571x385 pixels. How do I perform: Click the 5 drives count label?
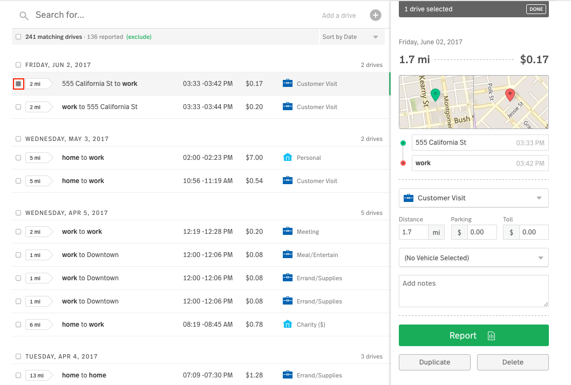(371, 213)
